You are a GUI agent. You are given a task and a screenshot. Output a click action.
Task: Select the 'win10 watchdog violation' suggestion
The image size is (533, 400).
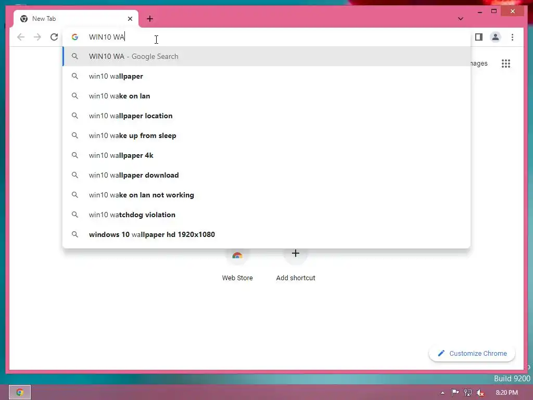pos(266,215)
